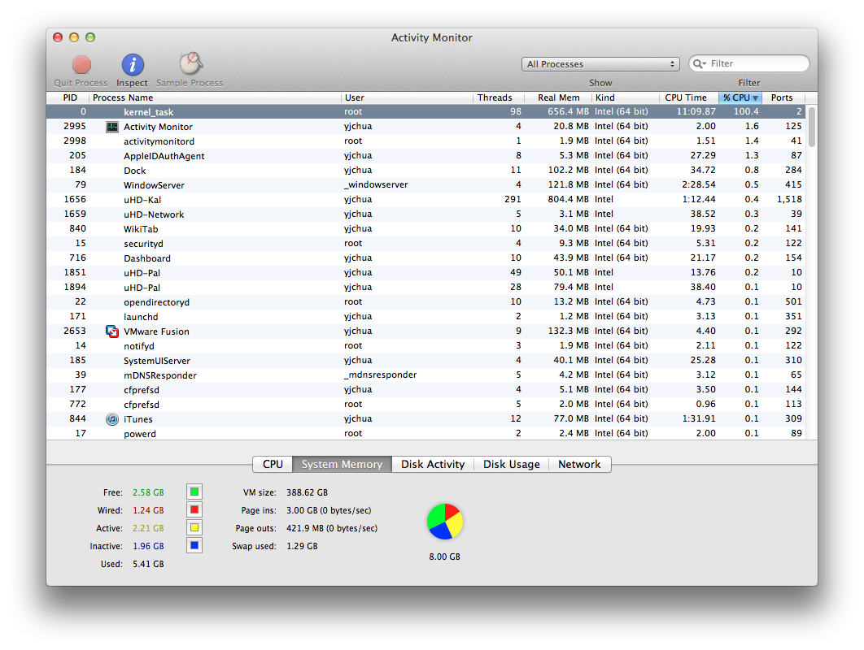
Task: Select the WindowServer process row
Action: (x=426, y=185)
